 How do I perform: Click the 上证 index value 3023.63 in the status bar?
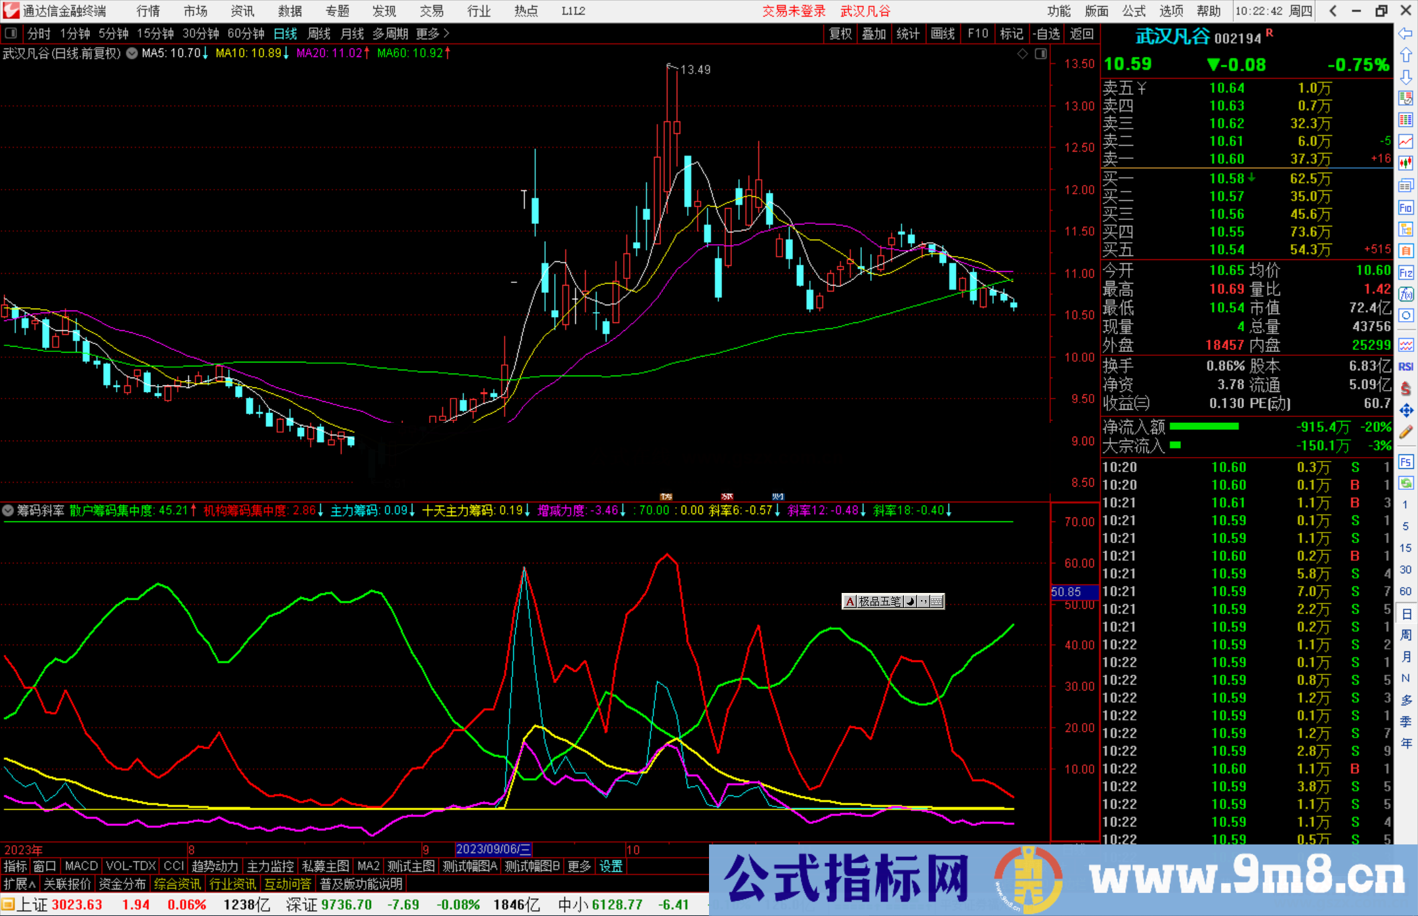pos(77,904)
